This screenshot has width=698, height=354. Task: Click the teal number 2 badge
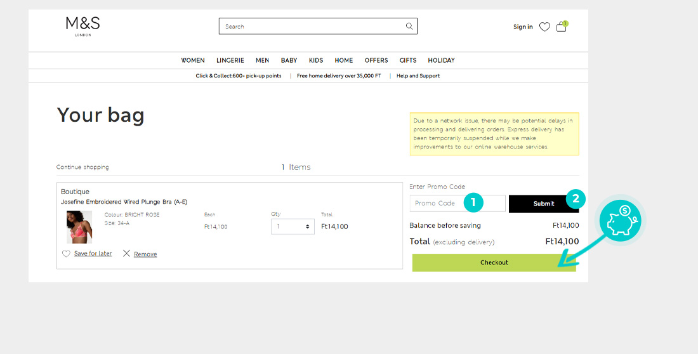click(x=576, y=199)
